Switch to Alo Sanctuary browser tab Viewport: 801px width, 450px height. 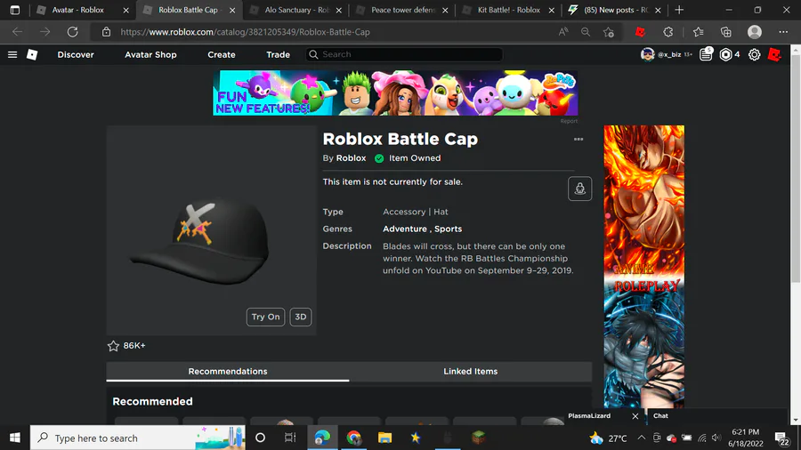(x=297, y=10)
